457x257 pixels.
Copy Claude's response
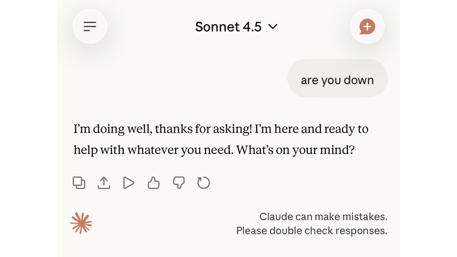coord(79,182)
